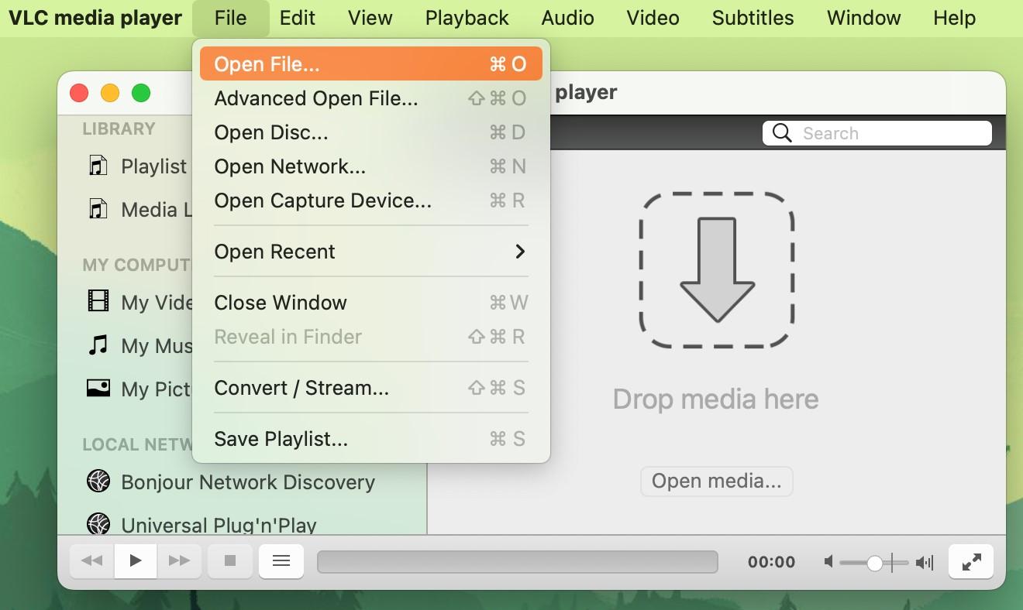The width and height of the screenshot is (1023, 610).
Task: Select Convert / Stream... menu entry
Action: 370,388
